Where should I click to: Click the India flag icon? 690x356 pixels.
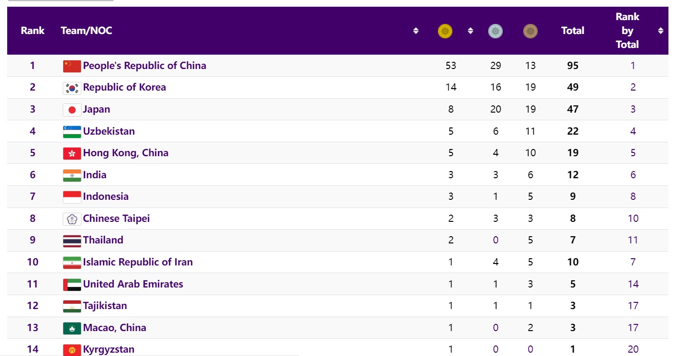tap(72, 175)
